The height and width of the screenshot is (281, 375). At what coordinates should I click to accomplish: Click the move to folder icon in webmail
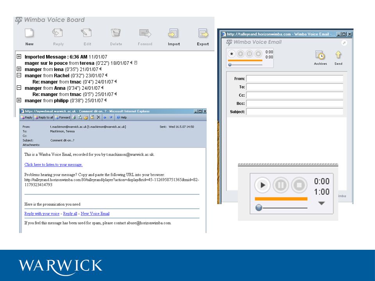point(86,117)
